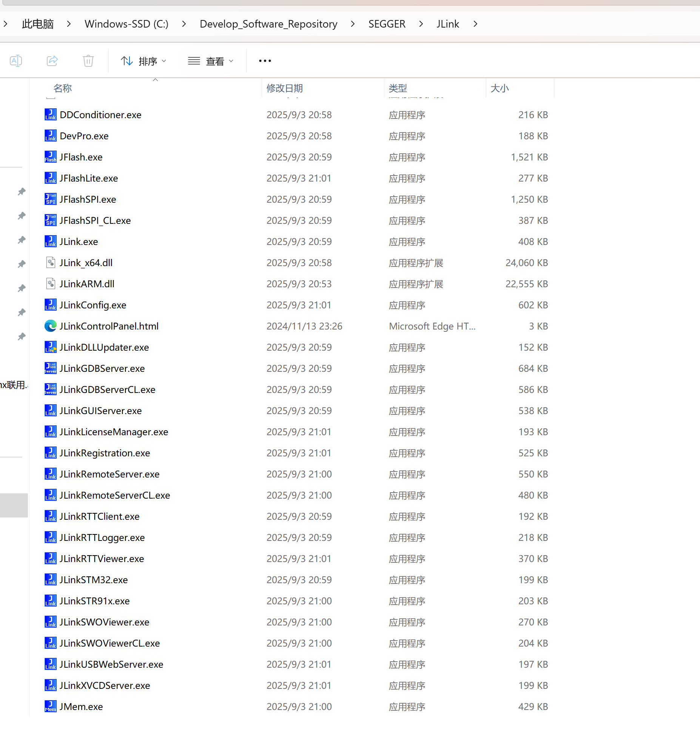Click the JMem.exe file icon
Screen dimensions: 700x733
point(51,707)
